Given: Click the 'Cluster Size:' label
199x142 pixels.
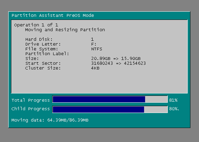Looking at the screenshot, I should point(43,68).
